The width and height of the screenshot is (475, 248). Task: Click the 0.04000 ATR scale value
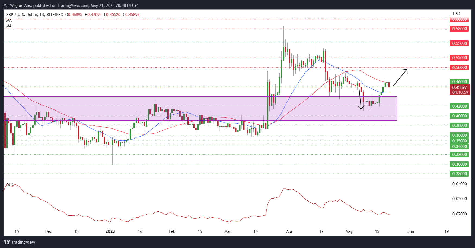coord(459,184)
